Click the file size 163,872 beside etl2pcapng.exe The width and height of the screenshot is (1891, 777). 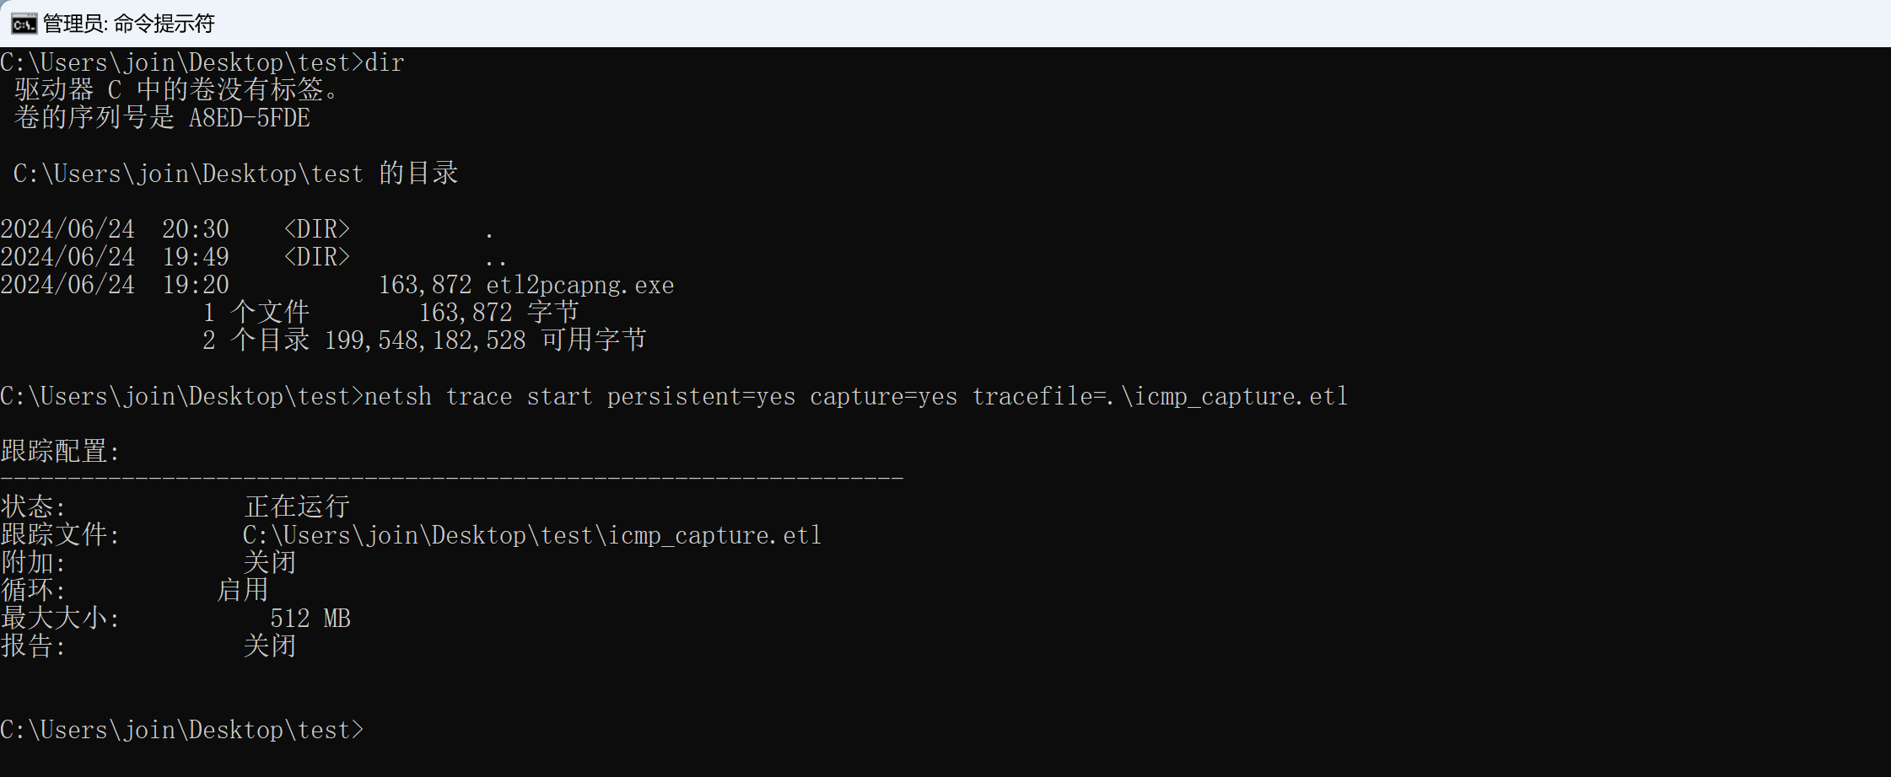[x=425, y=286]
